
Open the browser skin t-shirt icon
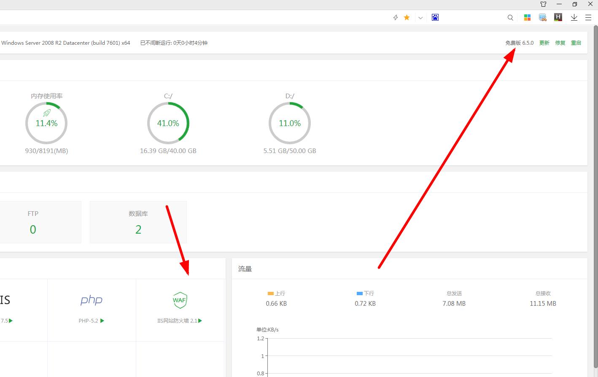pos(544,4)
